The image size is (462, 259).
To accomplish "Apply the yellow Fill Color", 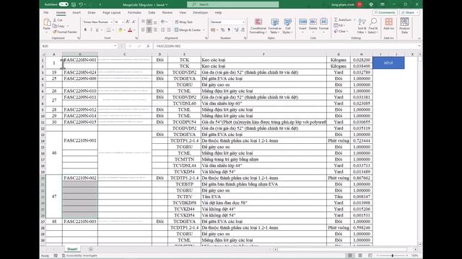I will 121,30.
